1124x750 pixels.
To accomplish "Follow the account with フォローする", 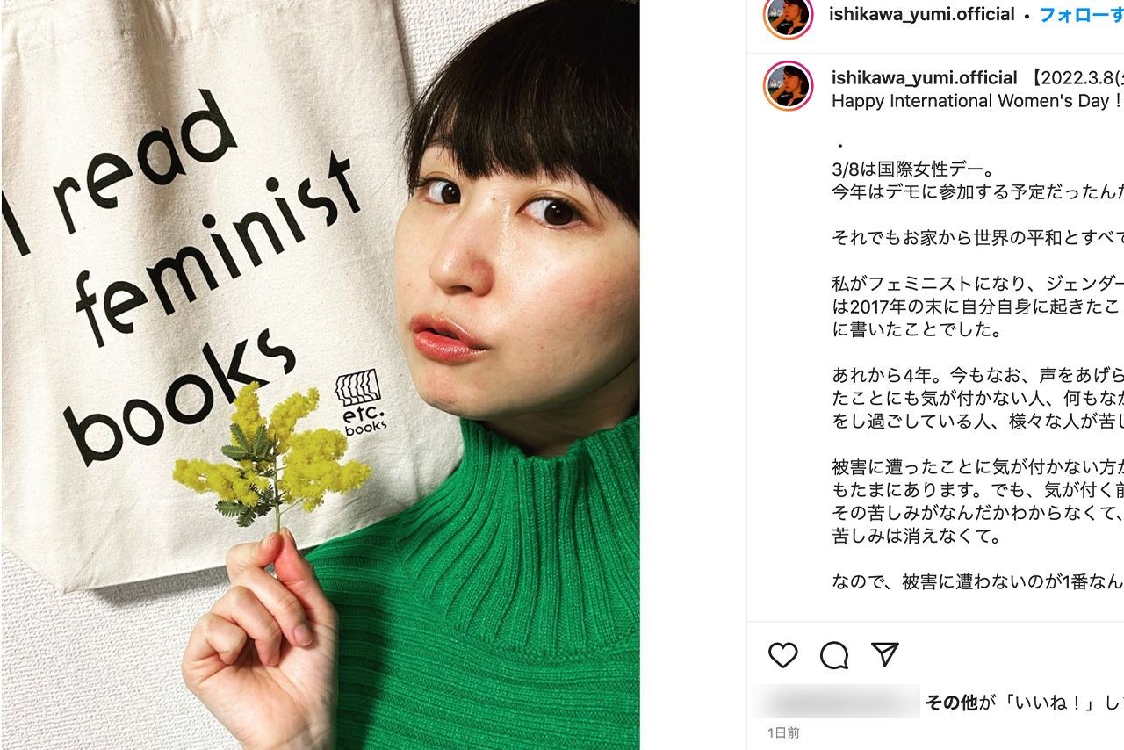I will point(1082,15).
